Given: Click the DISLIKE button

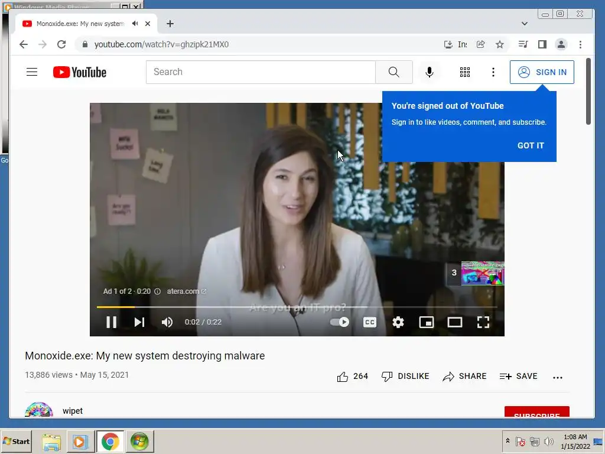Looking at the screenshot, I should coord(405,377).
